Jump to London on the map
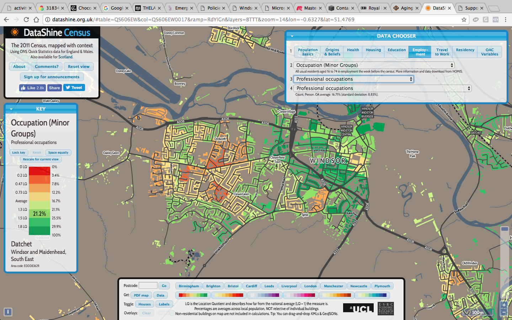The image size is (512, 320). coord(310,286)
